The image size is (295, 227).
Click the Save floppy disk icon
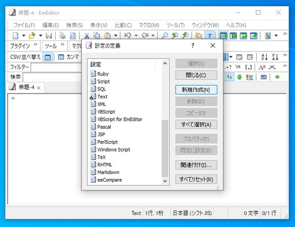[x=49, y=36]
